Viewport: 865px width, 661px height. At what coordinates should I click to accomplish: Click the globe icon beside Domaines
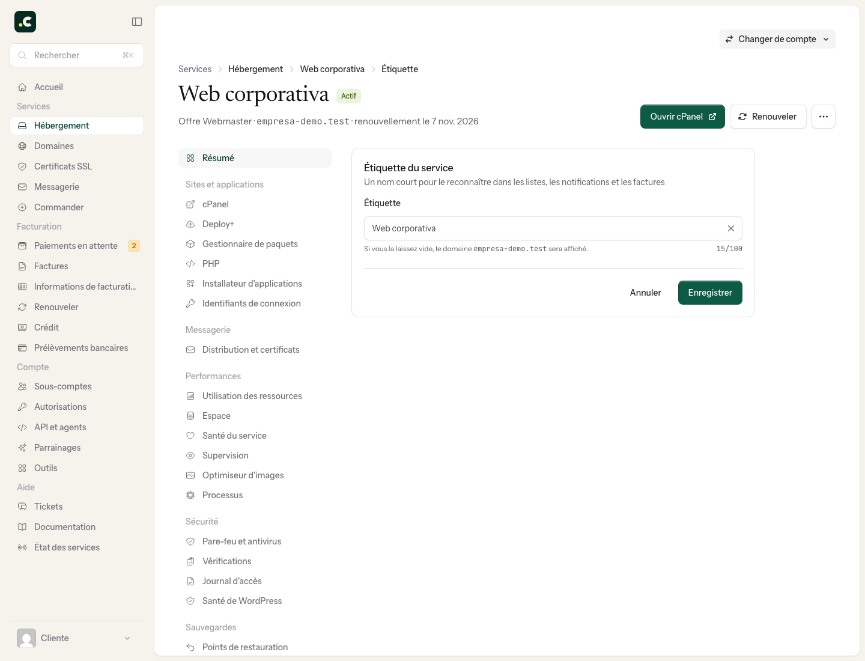[x=22, y=146]
